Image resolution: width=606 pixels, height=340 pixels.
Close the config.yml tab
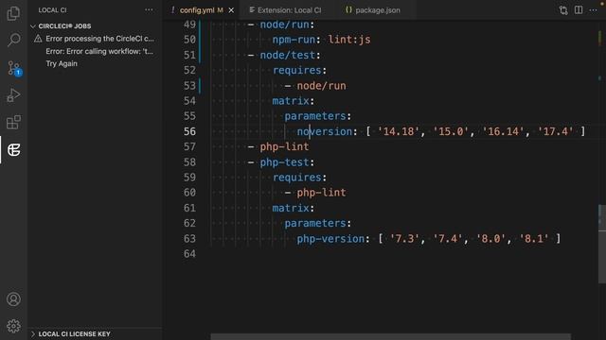tap(231, 10)
